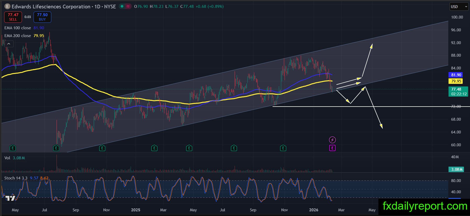Click the blue 9.57 Stoch %K value
Screen dimensions: 470x216
point(34,178)
